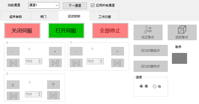Viewport: 199px width, 104px height.
Task: Jump Z axis to end position icon
Action: (53, 95)
